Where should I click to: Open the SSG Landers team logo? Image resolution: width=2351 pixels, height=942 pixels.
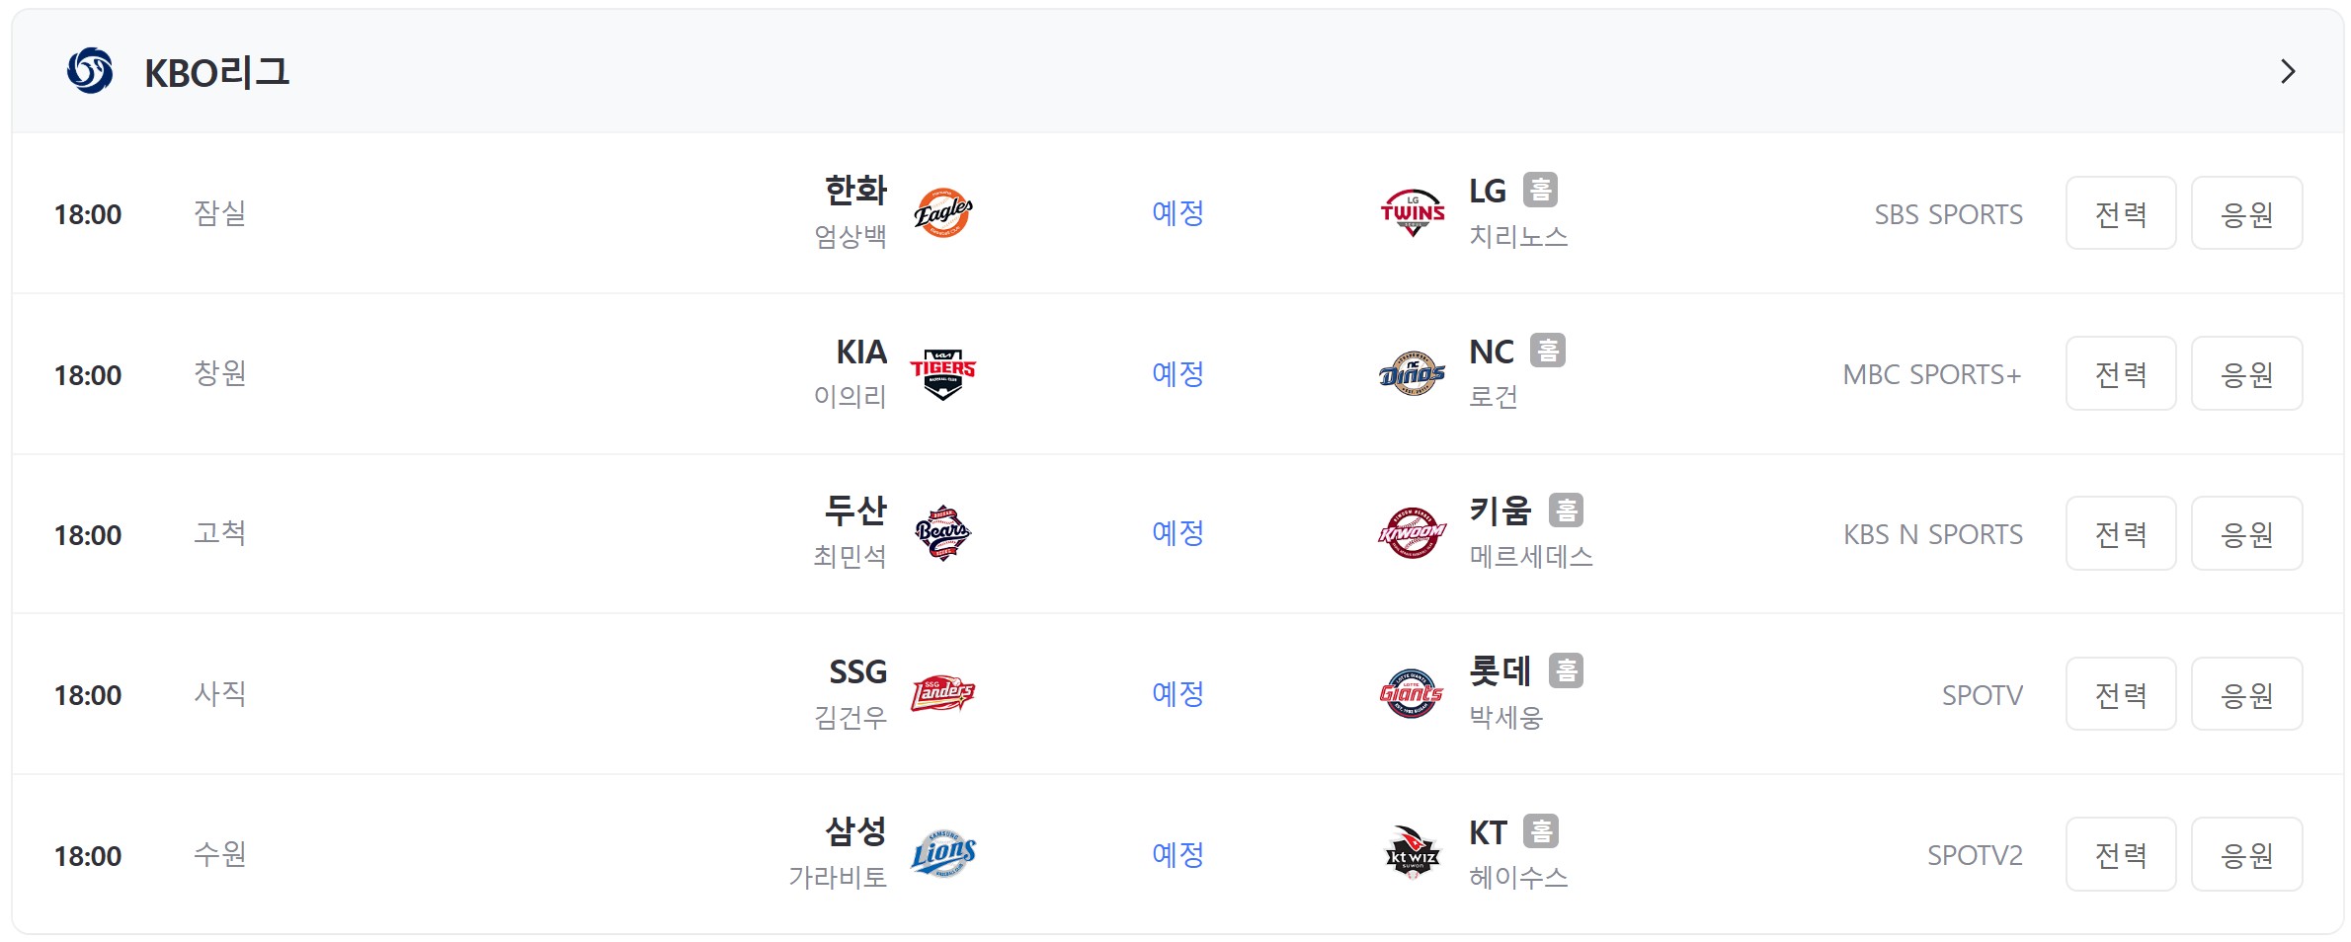943,693
